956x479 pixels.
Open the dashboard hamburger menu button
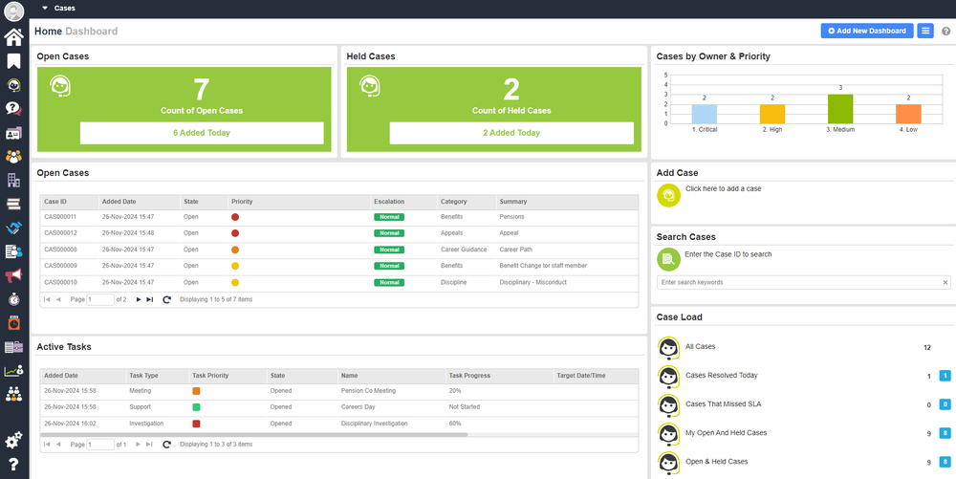coord(924,31)
